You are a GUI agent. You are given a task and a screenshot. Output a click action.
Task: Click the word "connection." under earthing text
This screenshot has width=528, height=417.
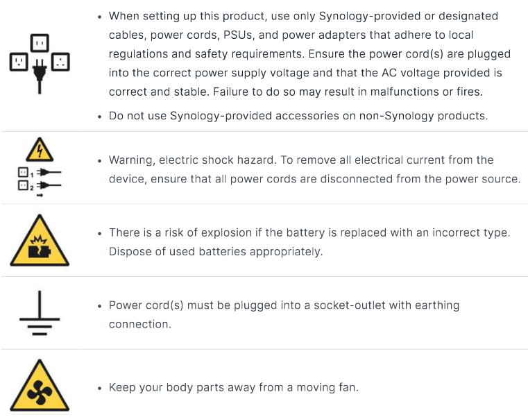point(139,324)
